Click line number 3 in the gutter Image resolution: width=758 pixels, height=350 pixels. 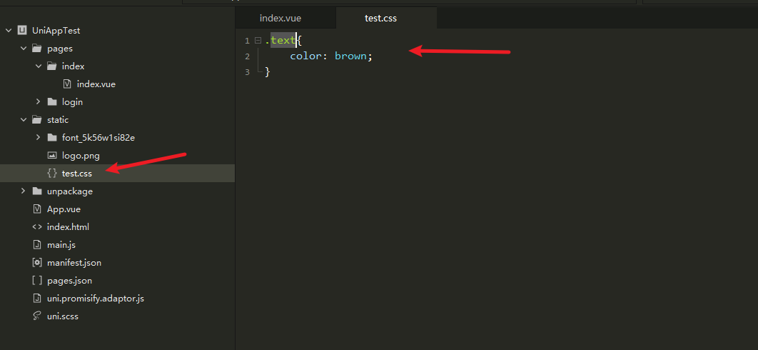pos(247,72)
